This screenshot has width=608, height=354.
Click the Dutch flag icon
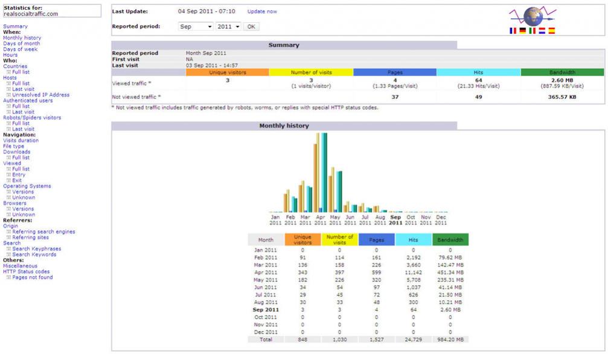coord(542,30)
